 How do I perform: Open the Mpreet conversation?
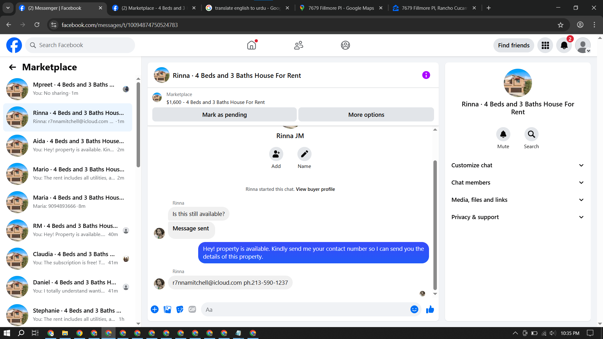pos(68,89)
